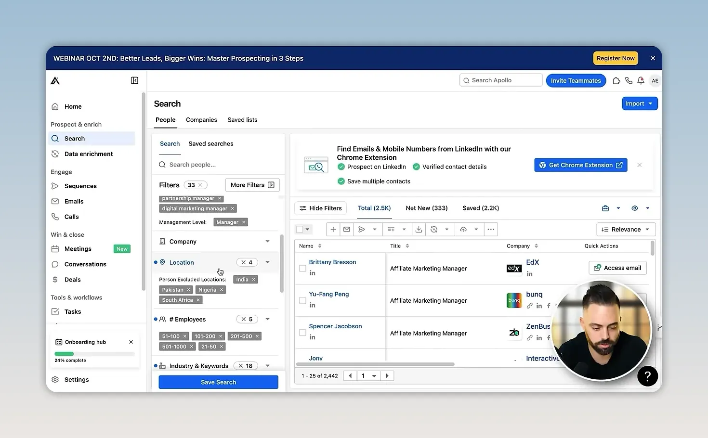Viewport: 708px width, 438px height.
Task: Click the cloud upload icon in toolbar
Action: 463,230
